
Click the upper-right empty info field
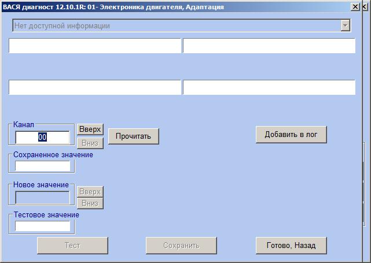click(269, 46)
